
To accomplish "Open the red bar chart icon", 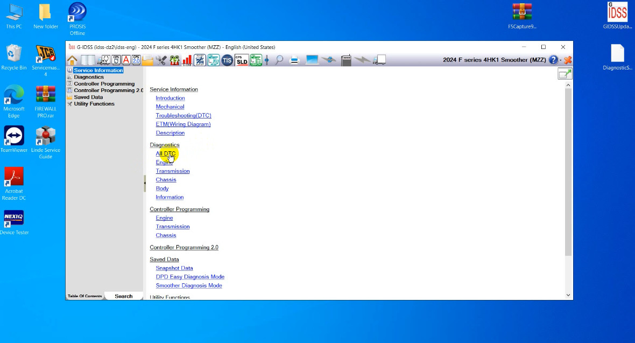I will pos(187,60).
